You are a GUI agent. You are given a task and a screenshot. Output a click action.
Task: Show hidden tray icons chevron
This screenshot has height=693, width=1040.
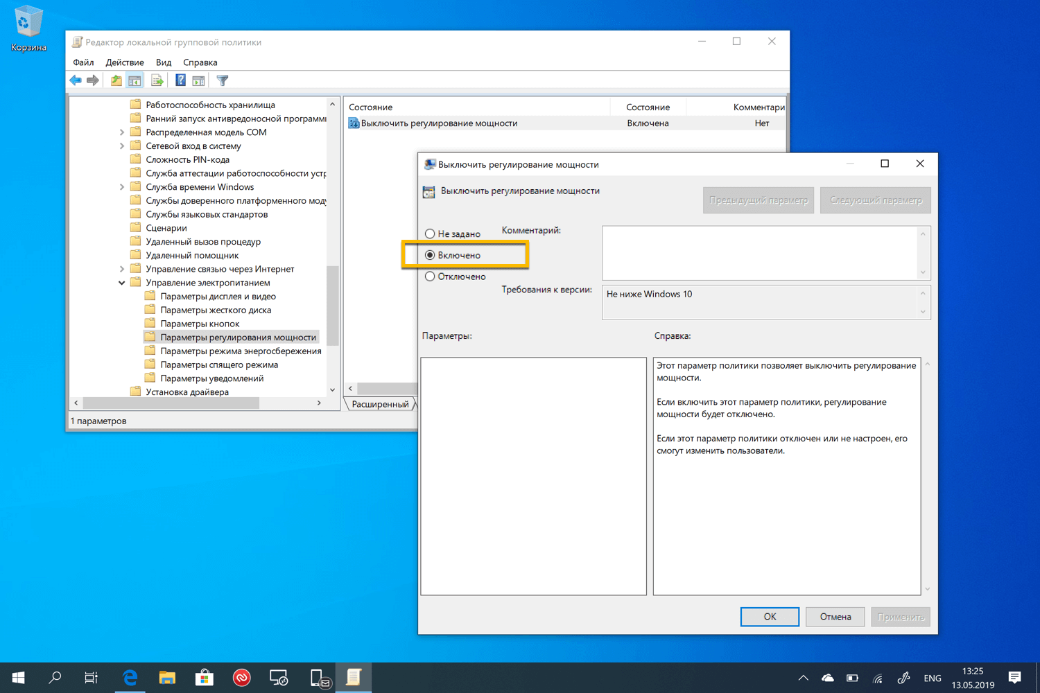803,678
